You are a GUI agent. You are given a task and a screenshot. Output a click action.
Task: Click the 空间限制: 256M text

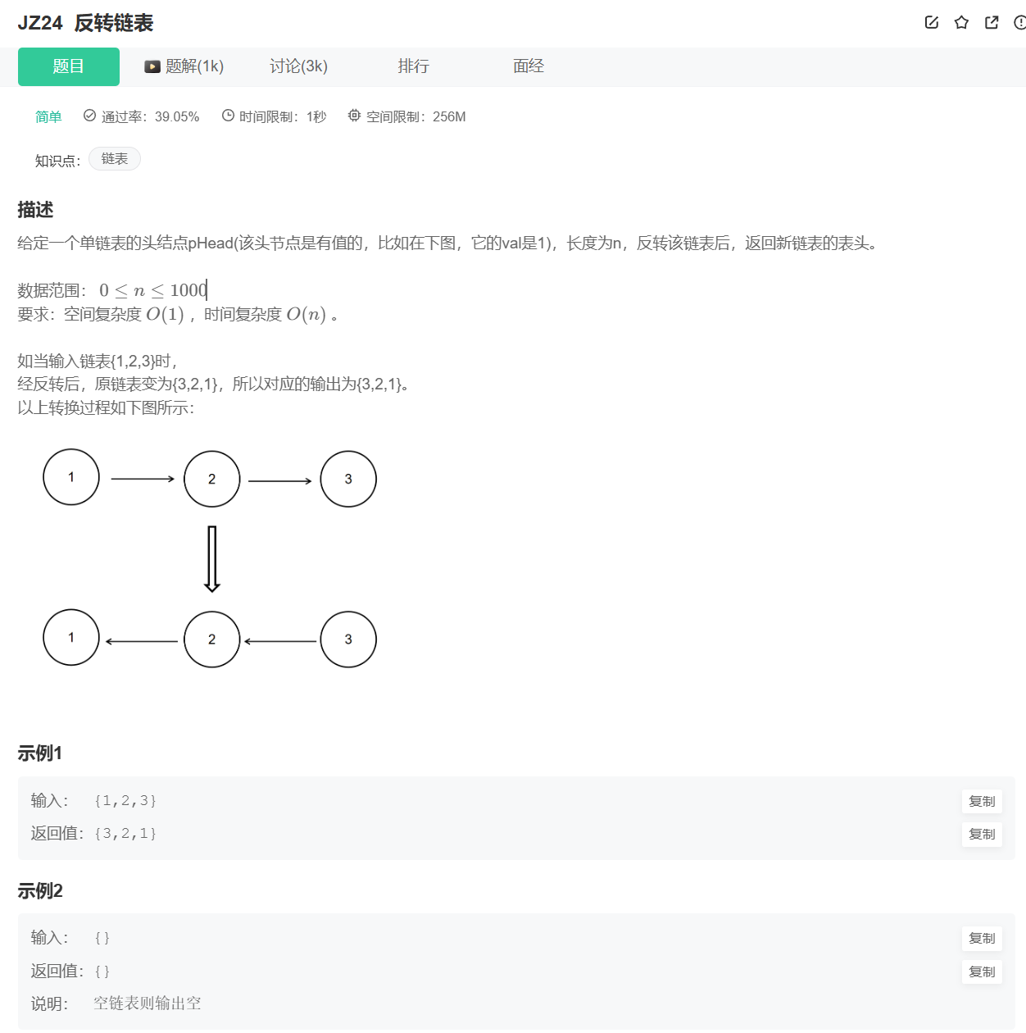(x=416, y=116)
